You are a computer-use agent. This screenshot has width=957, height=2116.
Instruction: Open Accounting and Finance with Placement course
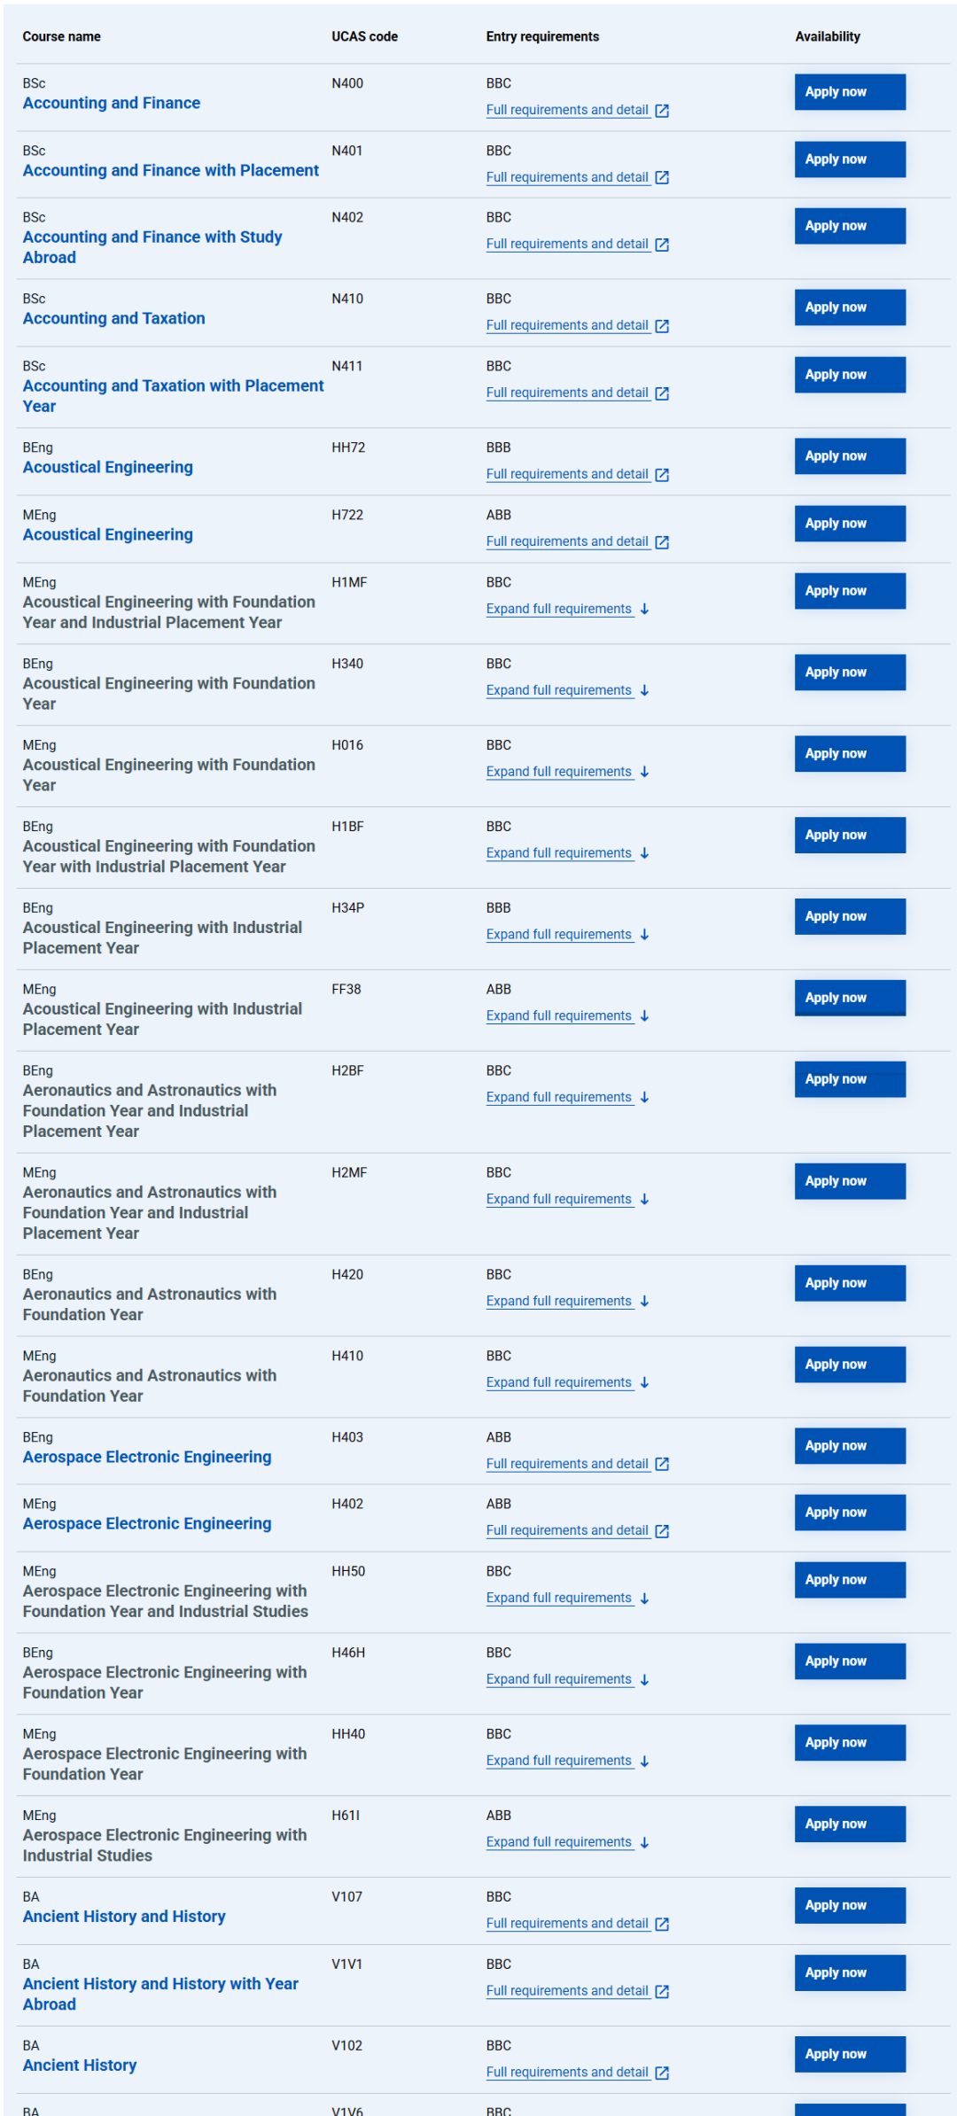click(171, 170)
